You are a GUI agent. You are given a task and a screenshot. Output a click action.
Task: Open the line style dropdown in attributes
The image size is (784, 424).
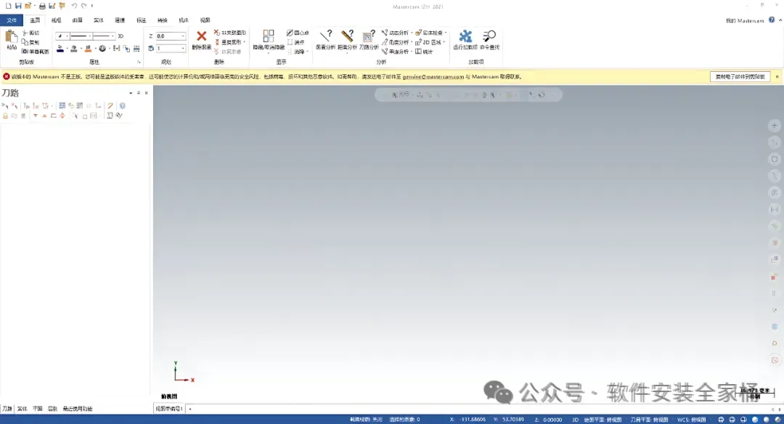tap(89, 36)
